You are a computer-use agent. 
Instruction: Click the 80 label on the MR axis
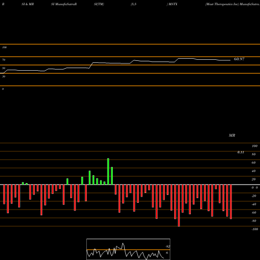[x=253, y=154]
